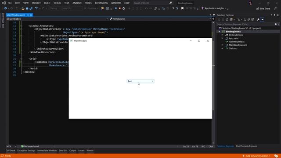Screen dimensions: 281x158
Task: Open the ANALYZE menu
Action: [77, 3]
